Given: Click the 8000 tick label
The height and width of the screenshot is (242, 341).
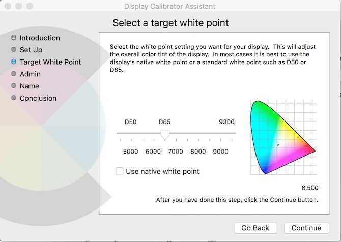Looking at the screenshot, I should (198, 152).
